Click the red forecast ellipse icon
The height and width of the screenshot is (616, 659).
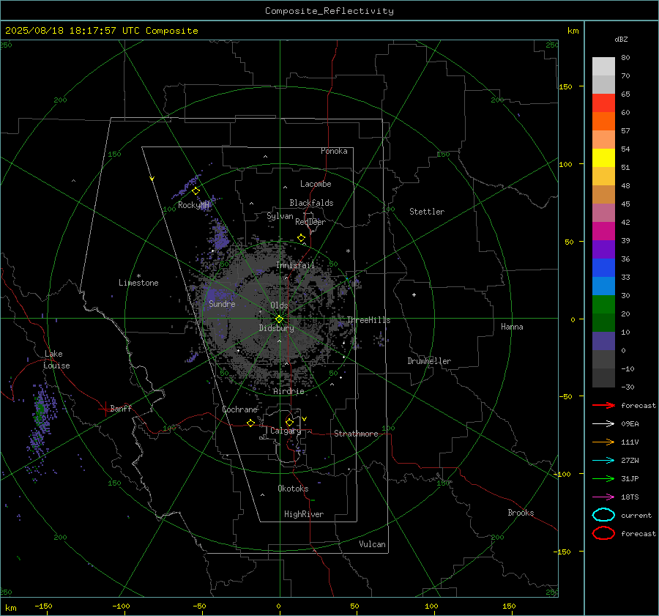click(x=603, y=533)
